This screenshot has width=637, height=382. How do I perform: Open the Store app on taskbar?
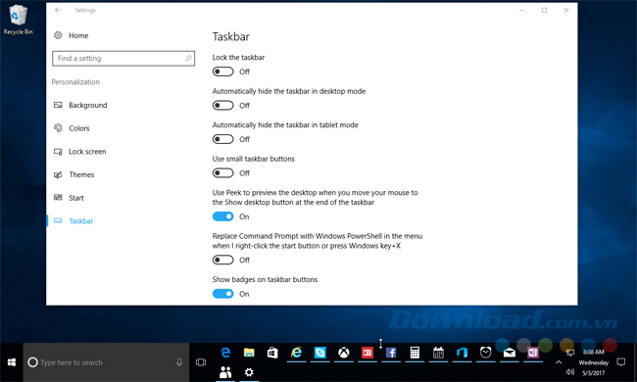(272, 353)
